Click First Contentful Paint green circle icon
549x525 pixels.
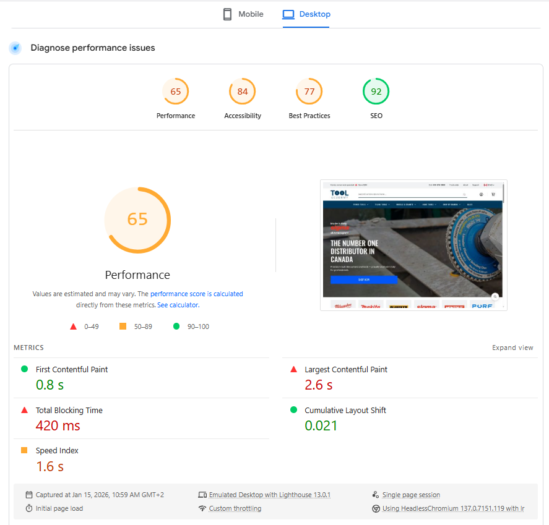click(25, 369)
